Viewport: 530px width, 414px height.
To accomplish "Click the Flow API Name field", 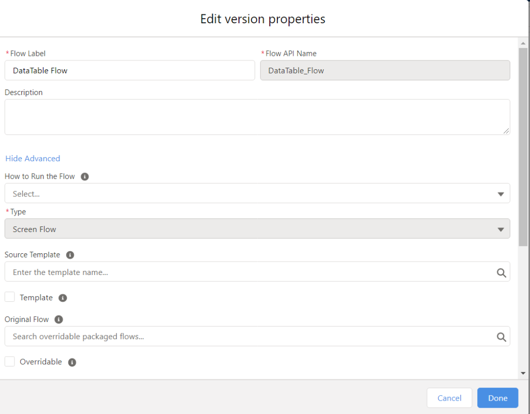I will 385,71.
